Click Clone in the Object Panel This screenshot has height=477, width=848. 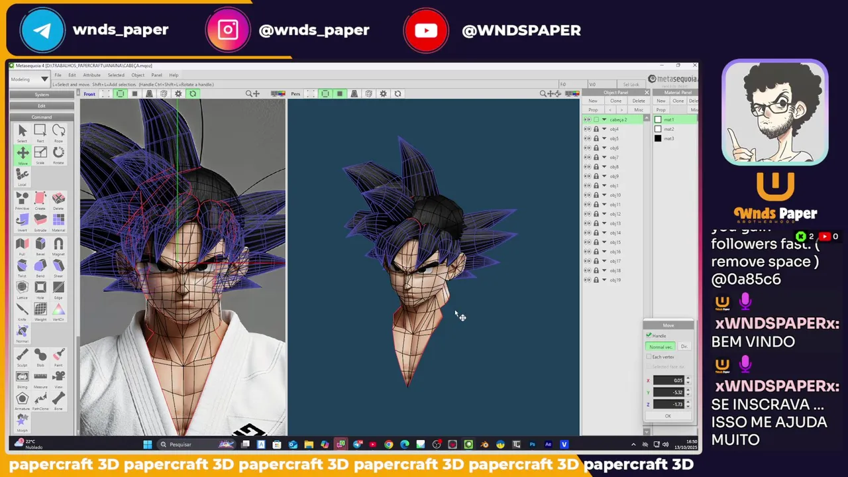point(616,101)
